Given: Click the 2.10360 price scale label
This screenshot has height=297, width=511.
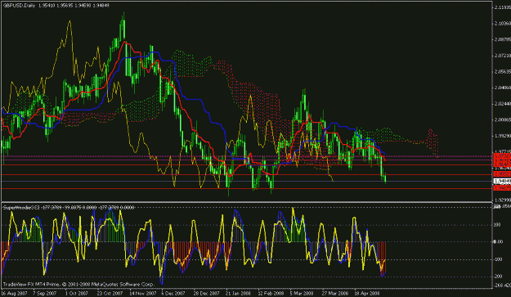Looking at the screenshot, I should [503, 24].
